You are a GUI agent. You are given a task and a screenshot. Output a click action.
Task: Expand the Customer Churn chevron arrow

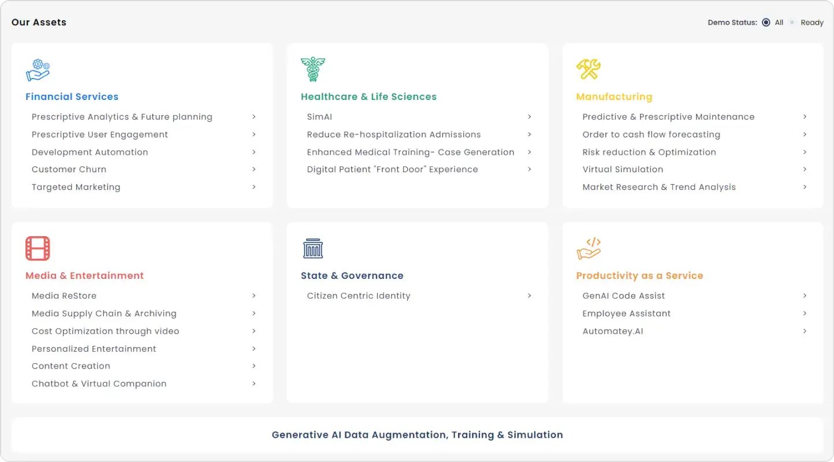254,169
